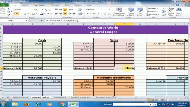The height and width of the screenshot is (107, 190).
Task: Click the Wrap Text icon
Action: [80, 10]
